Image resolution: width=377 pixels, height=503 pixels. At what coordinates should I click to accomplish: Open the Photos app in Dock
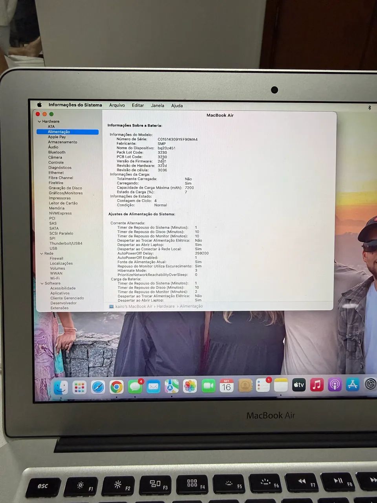pyautogui.click(x=190, y=386)
